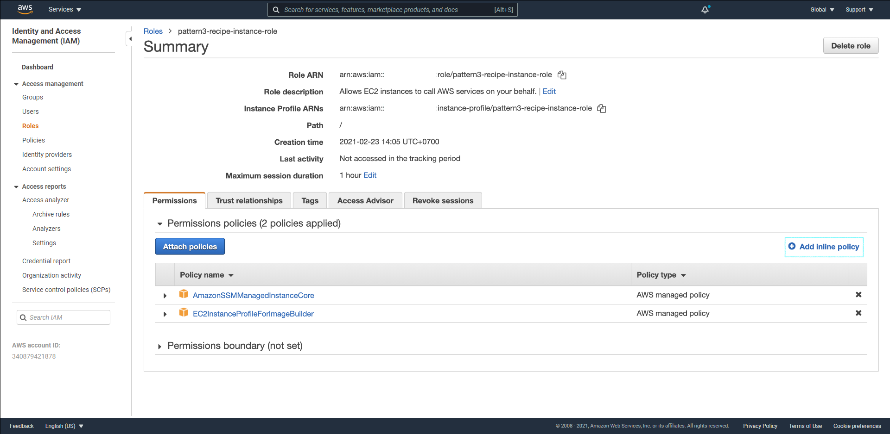Open the AmazonSSMManagedInstanceCore policy link

(x=253, y=295)
